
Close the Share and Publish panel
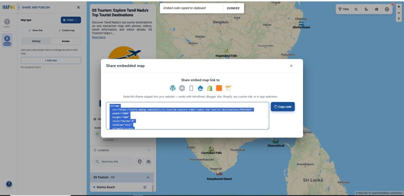coord(79,8)
